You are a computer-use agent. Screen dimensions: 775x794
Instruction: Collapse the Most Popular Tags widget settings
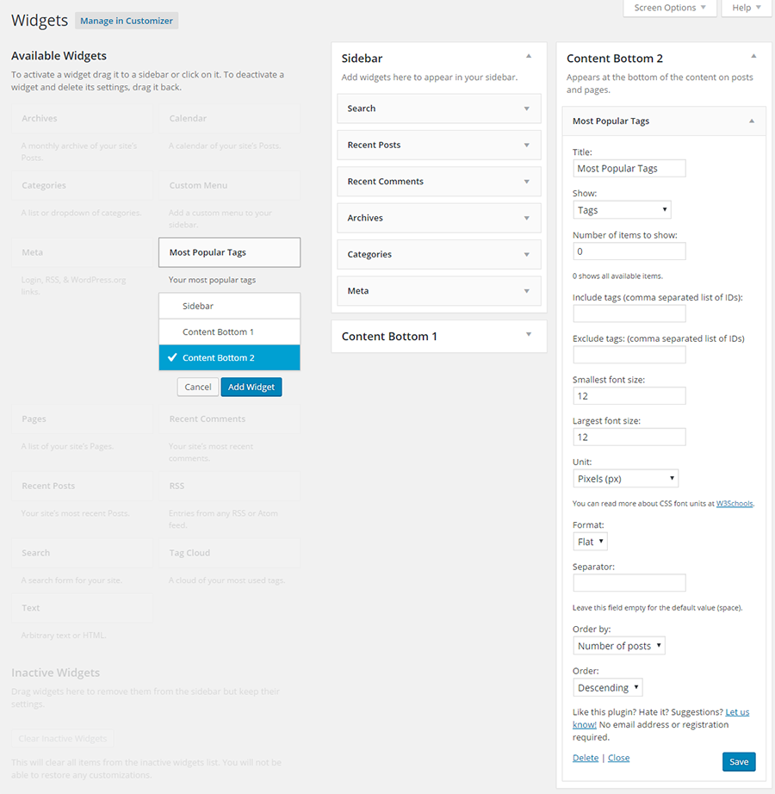(x=753, y=121)
